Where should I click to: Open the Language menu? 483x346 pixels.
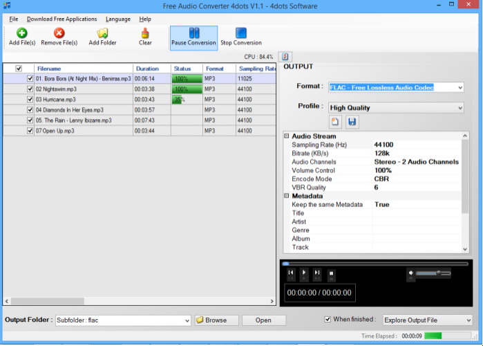(118, 19)
